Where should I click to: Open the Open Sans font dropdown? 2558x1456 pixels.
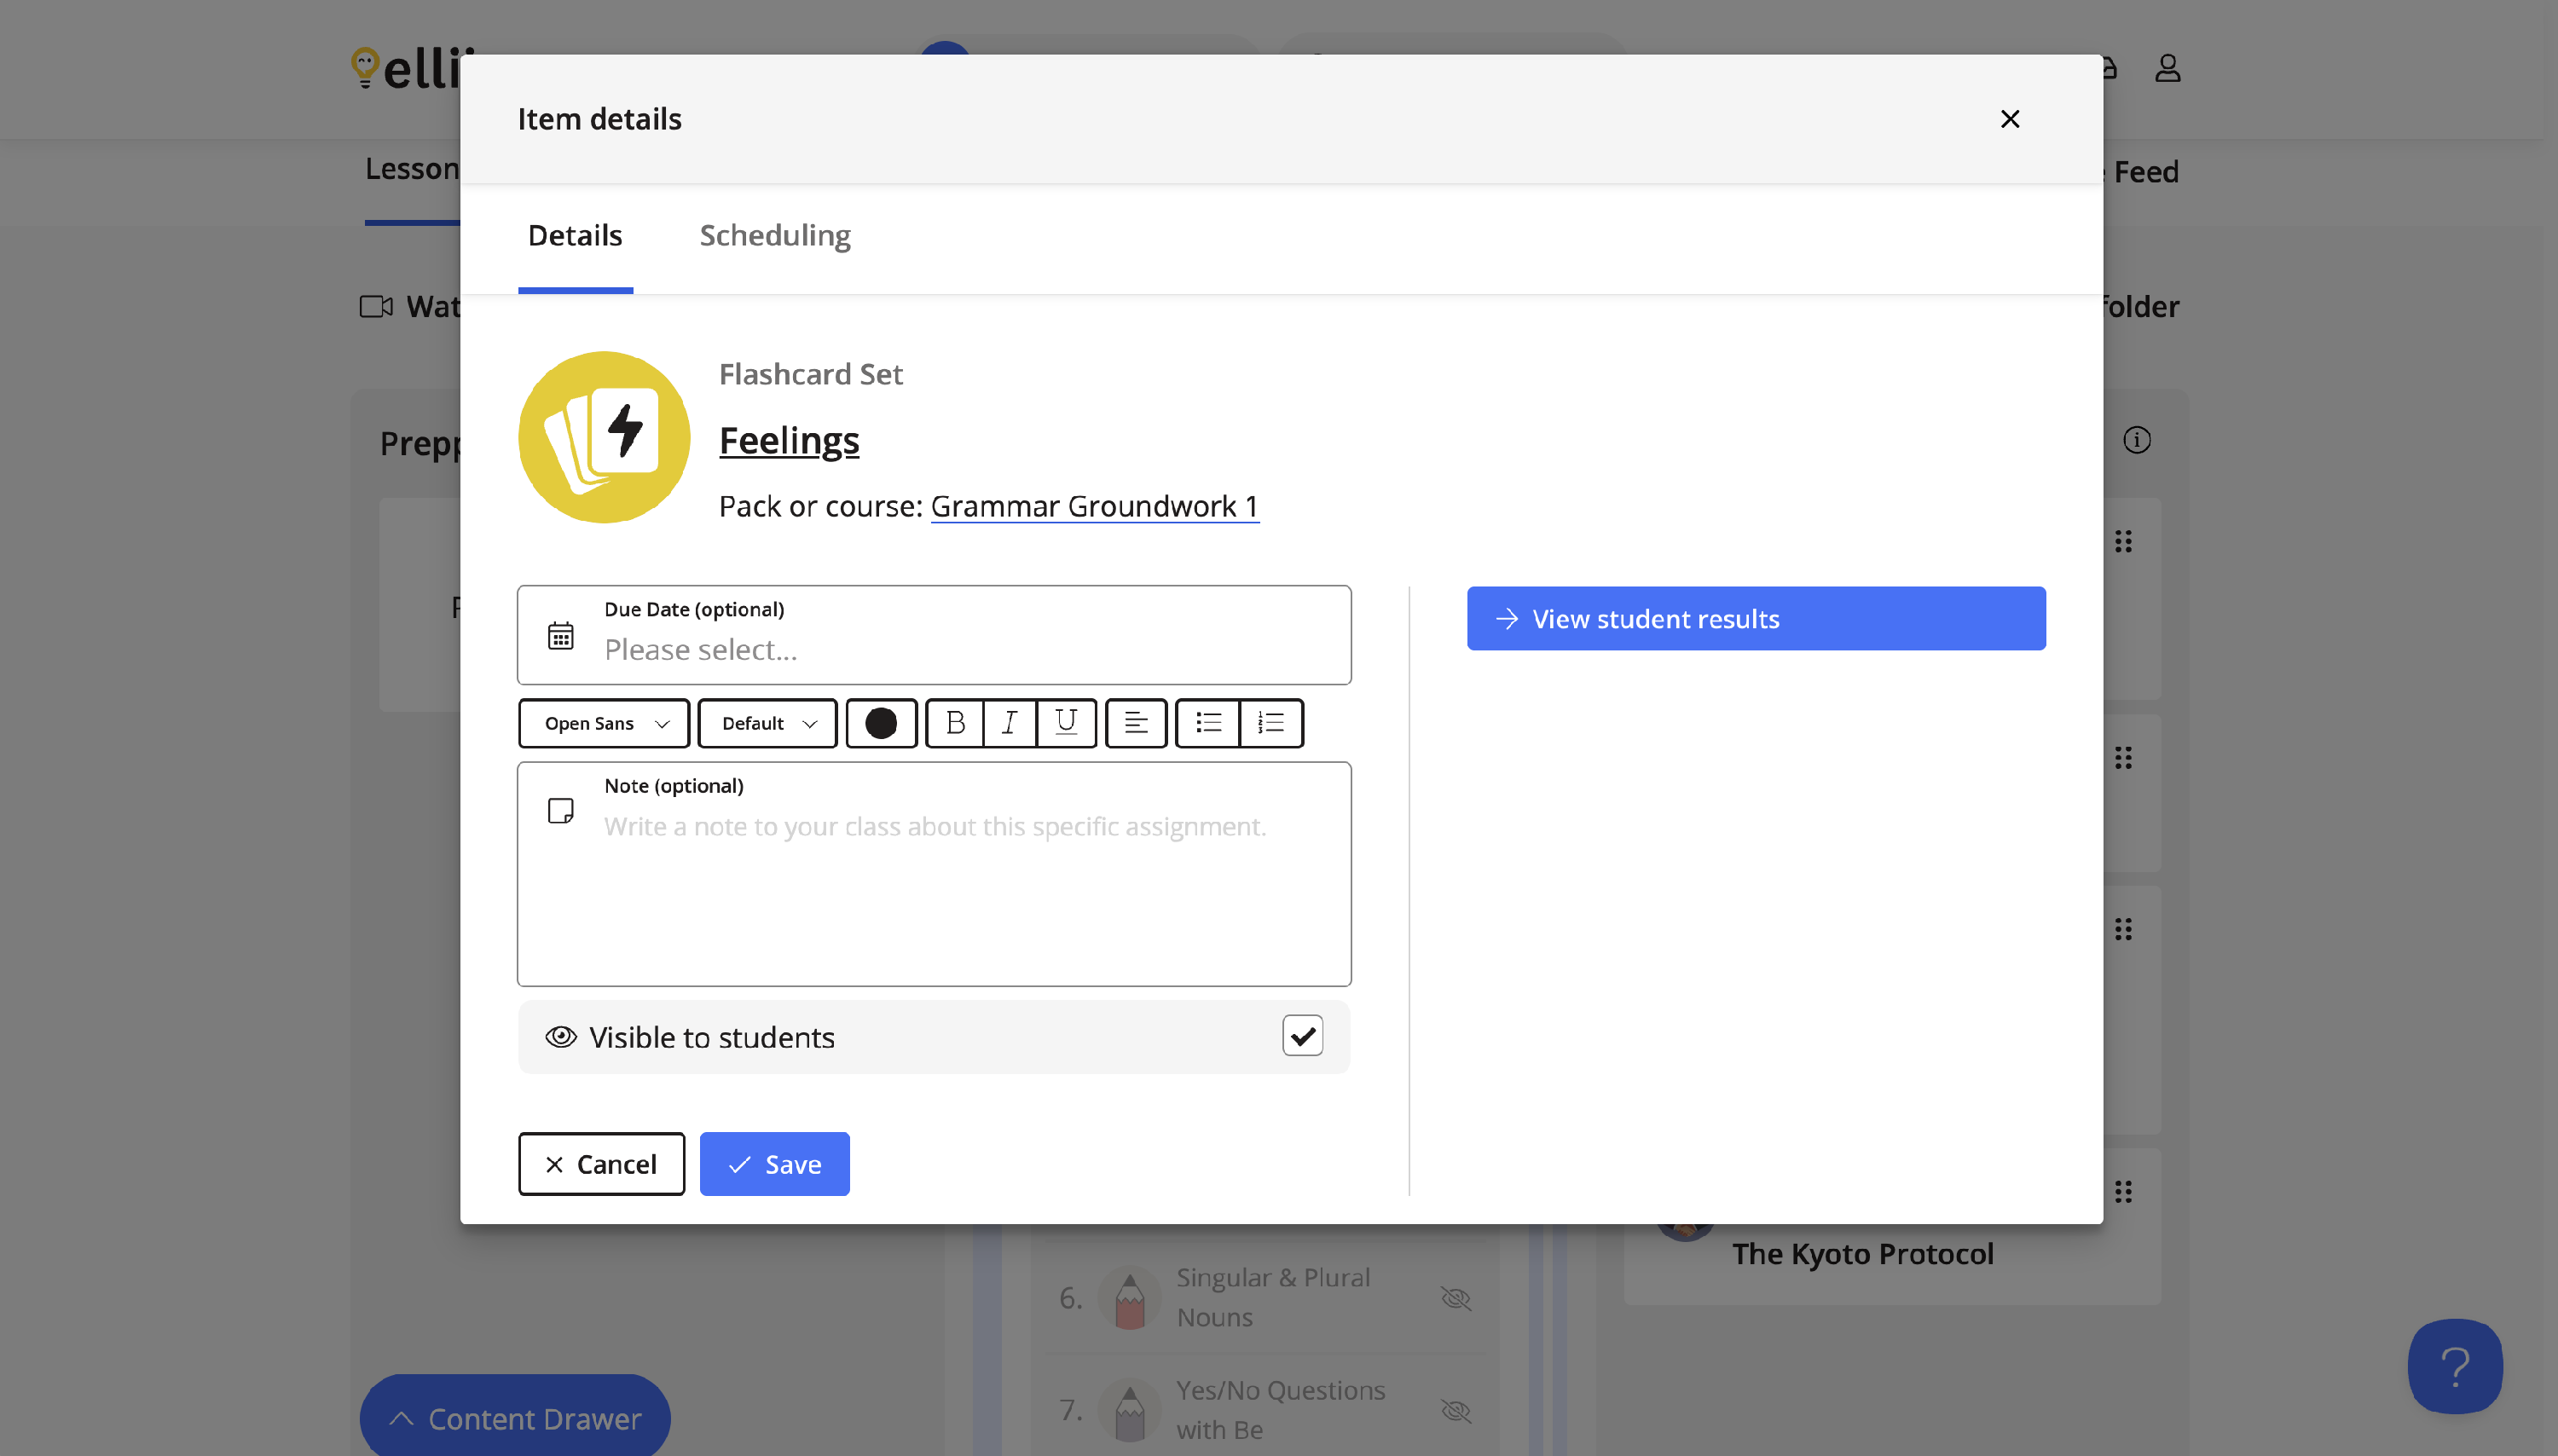(604, 722)
